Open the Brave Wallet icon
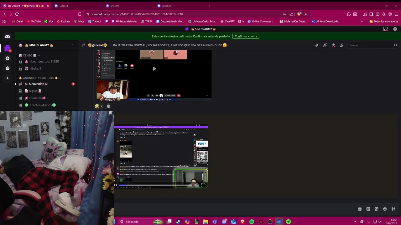The image size is (401, 225). point(378,14)
